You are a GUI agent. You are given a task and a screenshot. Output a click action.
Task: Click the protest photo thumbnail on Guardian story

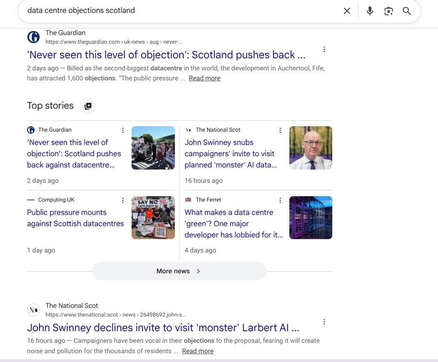pos(153,148)
